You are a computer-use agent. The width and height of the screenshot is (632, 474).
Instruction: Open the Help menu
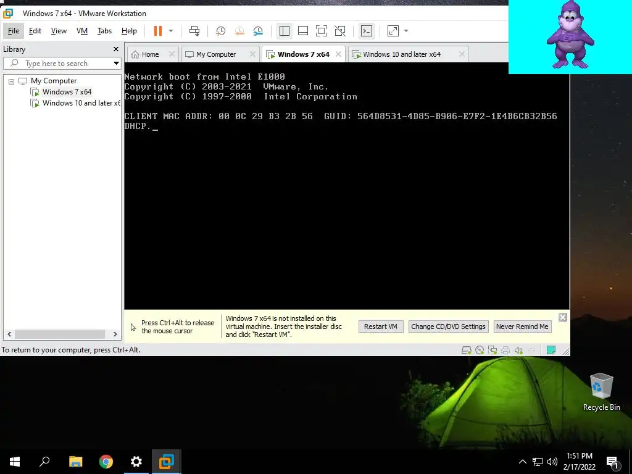129,31
